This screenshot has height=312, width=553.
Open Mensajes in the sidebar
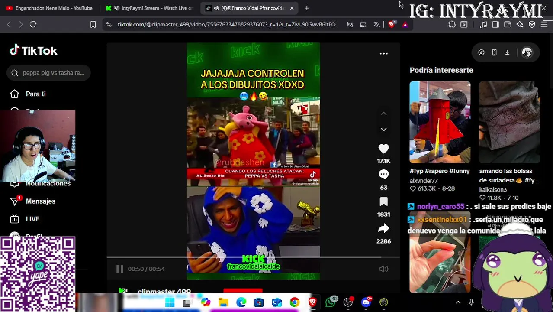(x=40, y=201)
